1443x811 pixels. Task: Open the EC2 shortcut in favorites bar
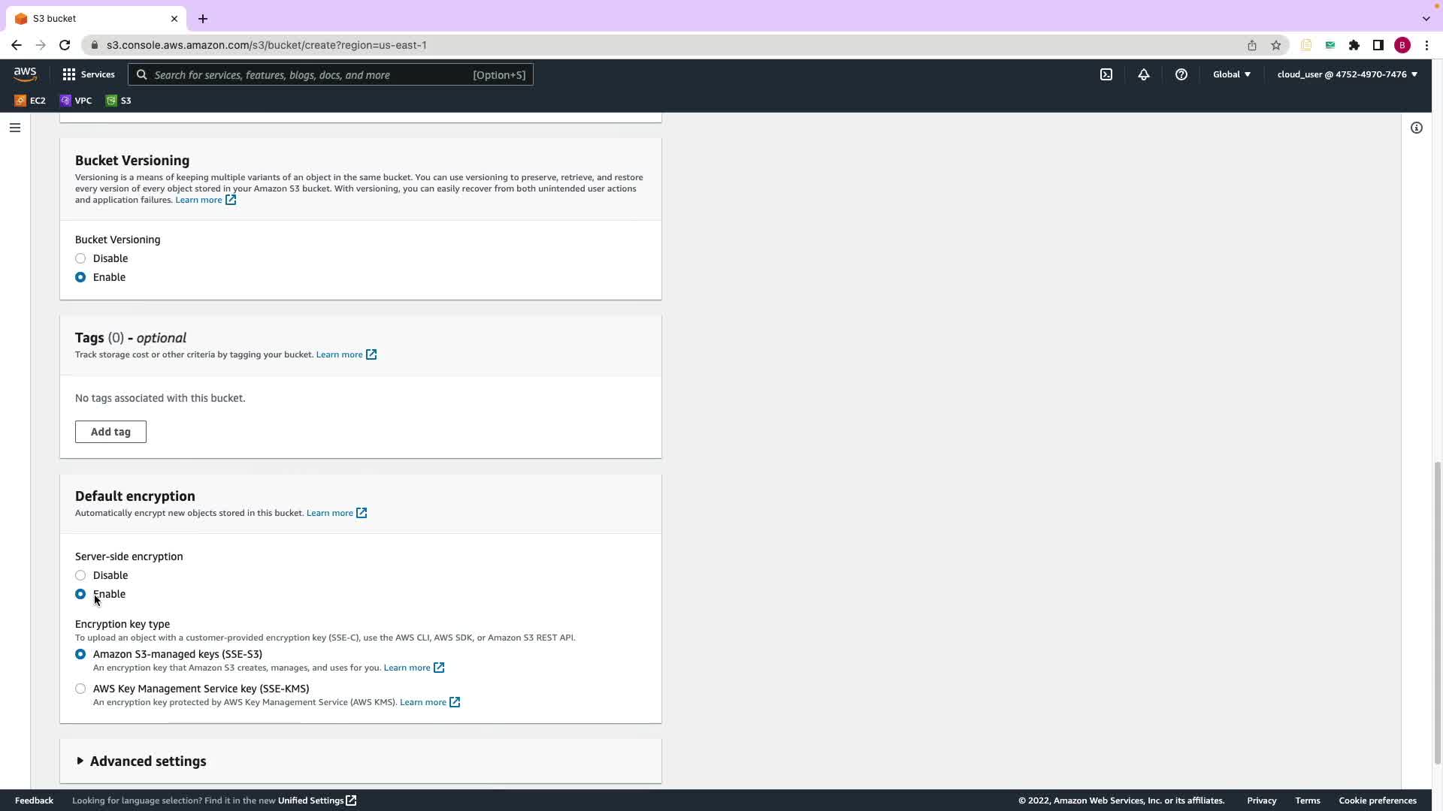[30, 101]
